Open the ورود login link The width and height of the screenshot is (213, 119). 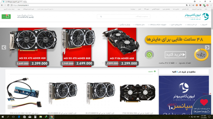tap(19, 9)
